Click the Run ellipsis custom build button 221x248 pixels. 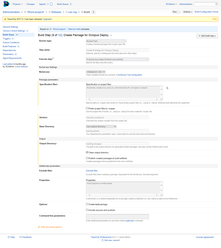click(x=179, y=12)
